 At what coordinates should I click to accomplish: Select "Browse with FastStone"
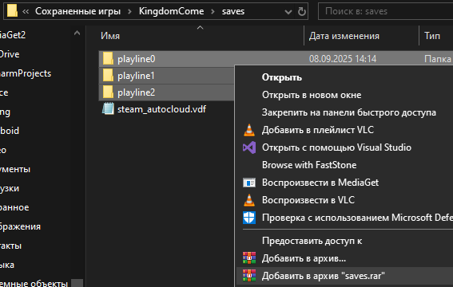click(309, 165)
